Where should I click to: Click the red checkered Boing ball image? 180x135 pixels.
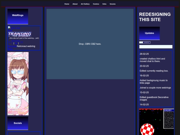pos(147,129)
